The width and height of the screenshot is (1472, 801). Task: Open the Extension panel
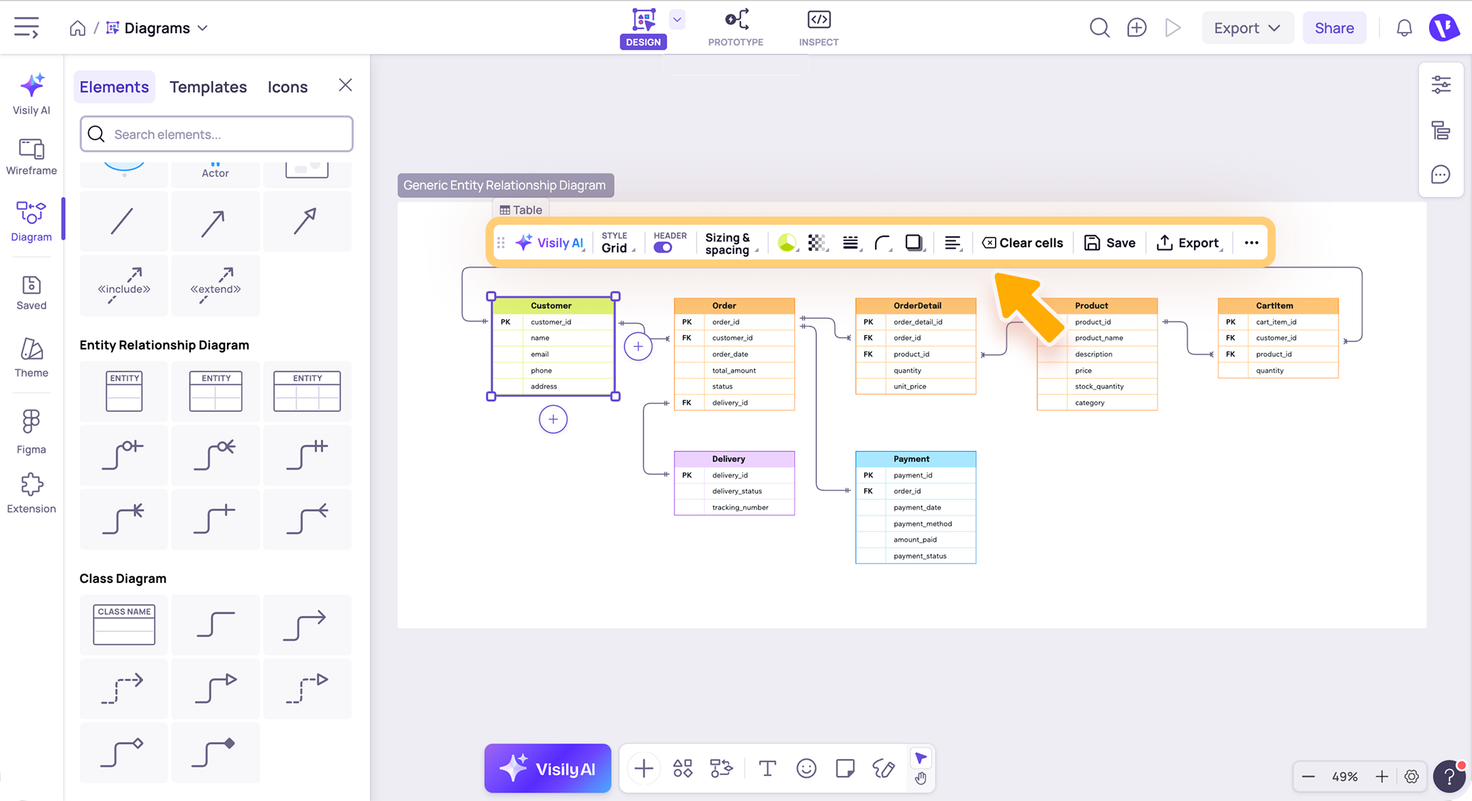[31, 494]
